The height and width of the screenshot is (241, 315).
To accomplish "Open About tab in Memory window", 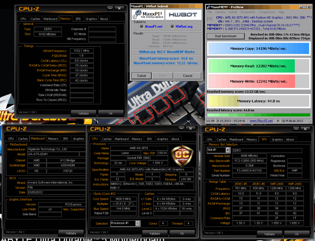I will [x=104, y=19].
